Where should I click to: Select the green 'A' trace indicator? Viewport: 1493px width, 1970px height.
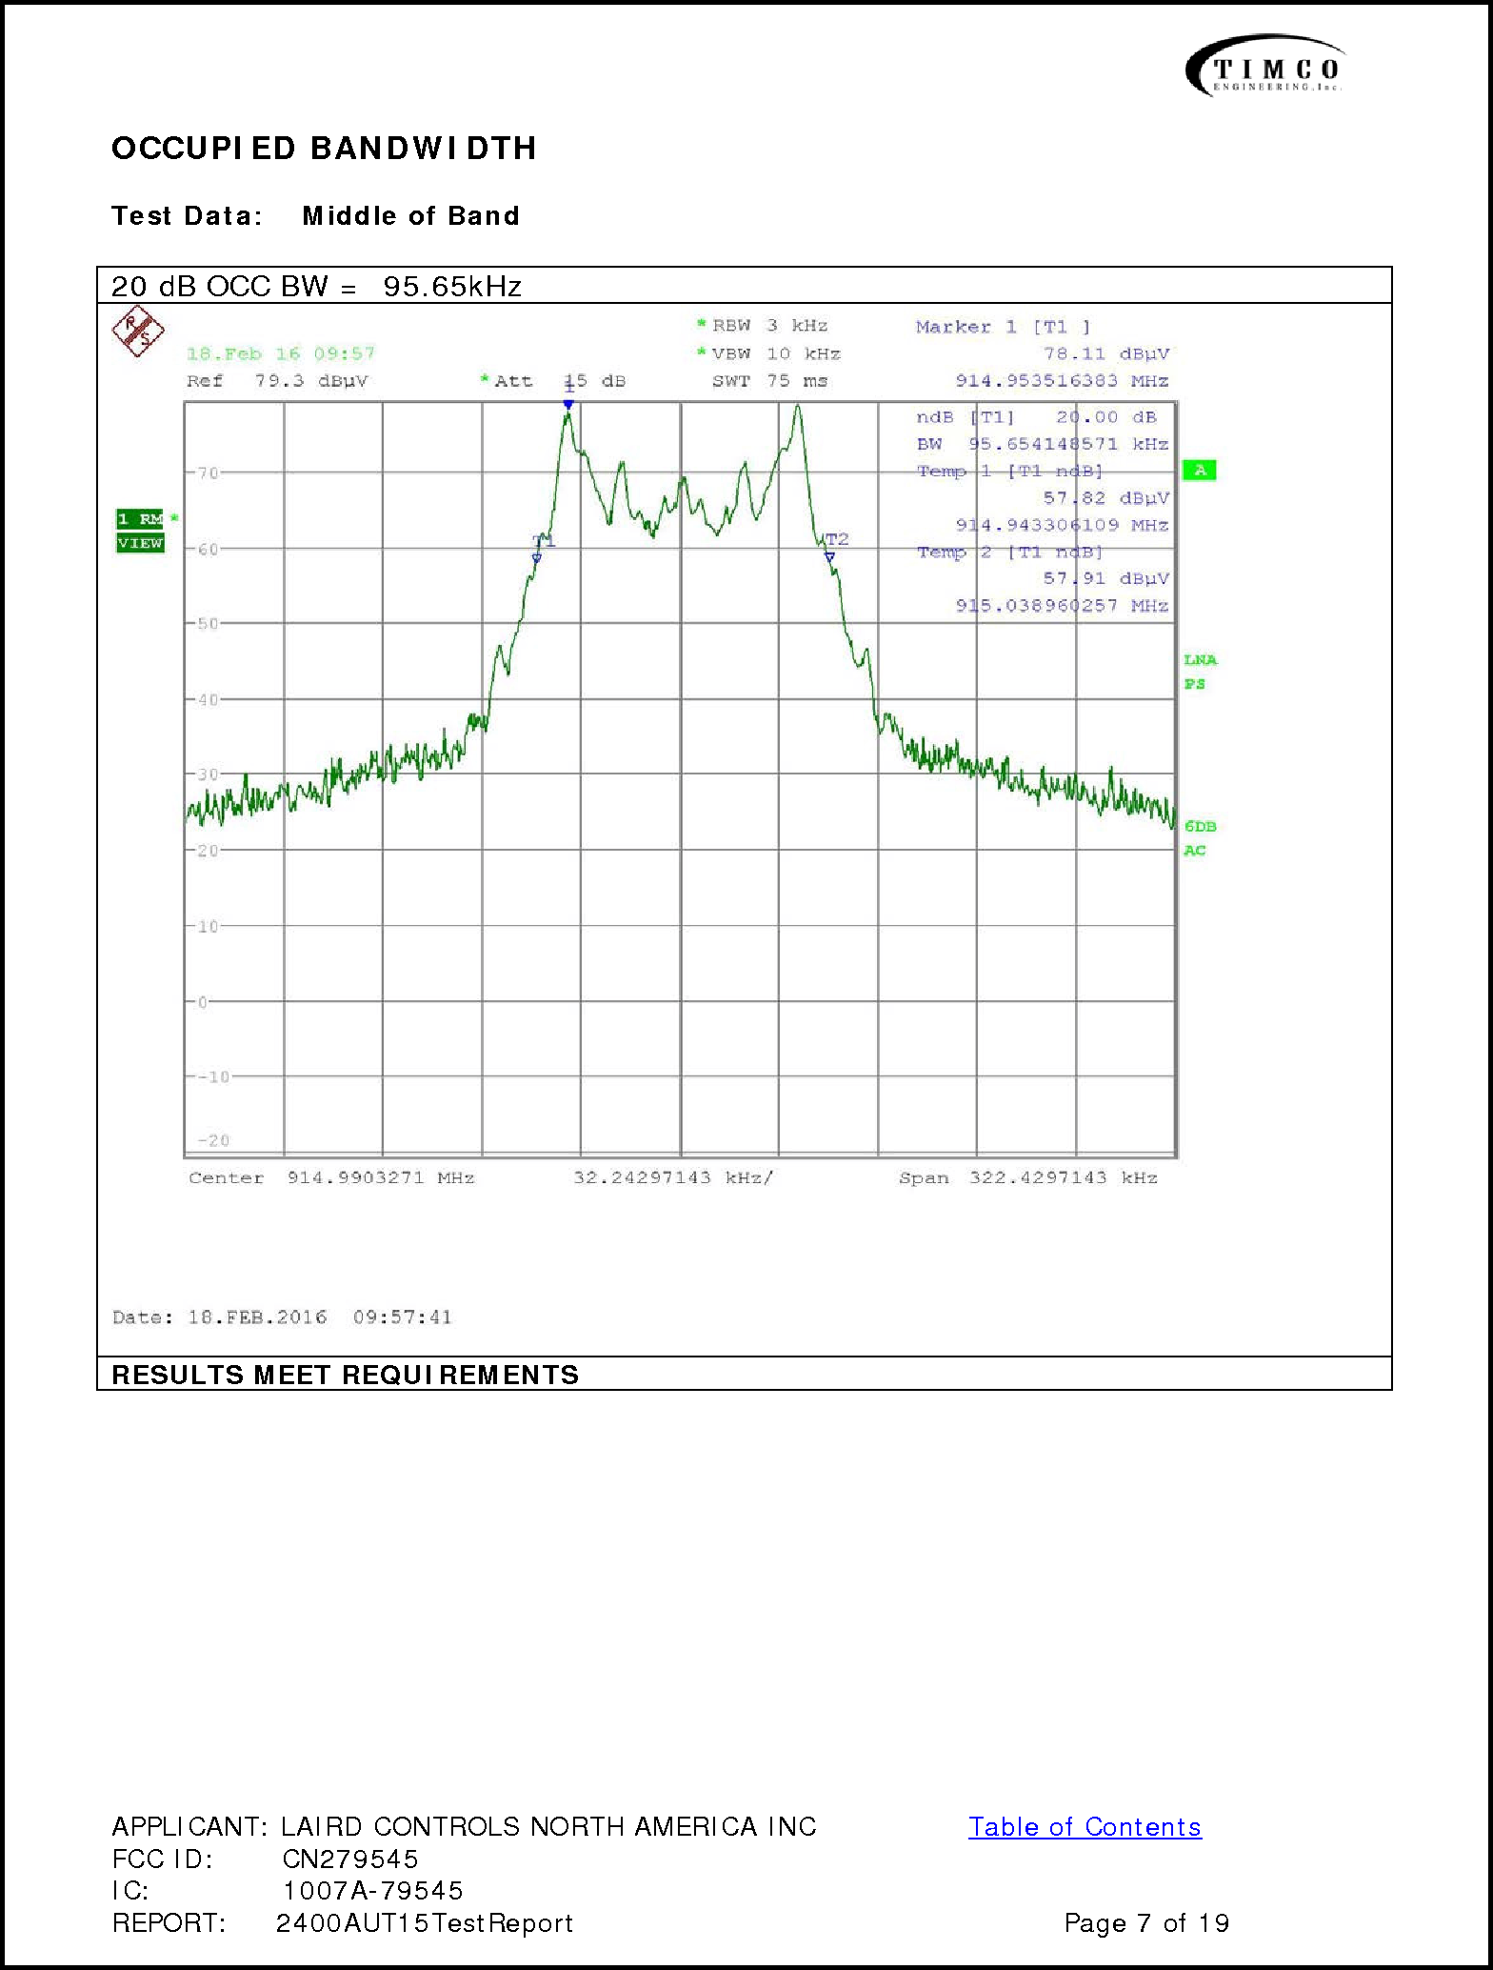pyautogui.click(x=1199, y=470)
